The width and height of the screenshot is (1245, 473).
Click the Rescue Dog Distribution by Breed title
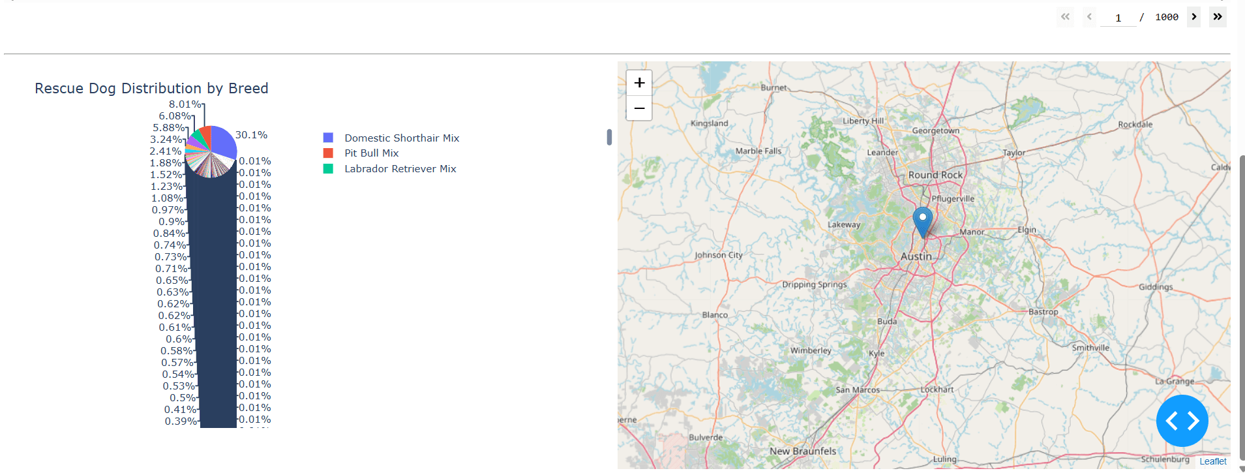[x=151, y=88]
